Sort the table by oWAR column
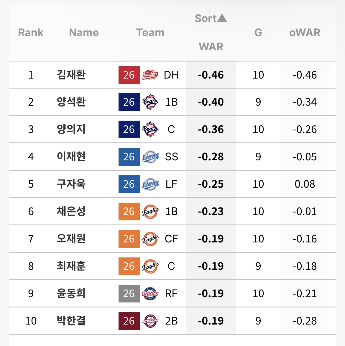345x346 pixels. coord(305,32)
